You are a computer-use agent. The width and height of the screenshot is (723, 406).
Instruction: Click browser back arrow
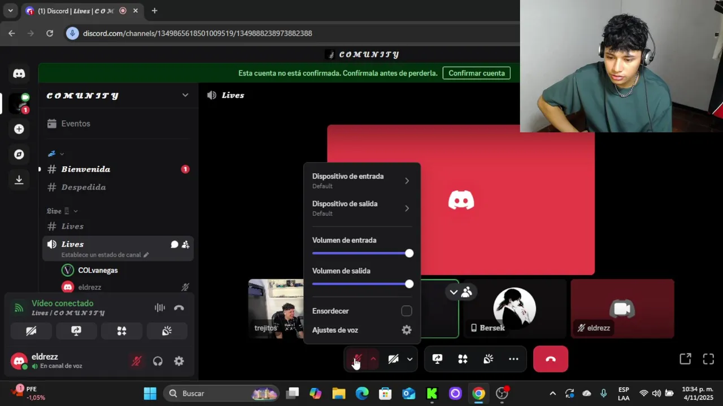tap(12, 33)
